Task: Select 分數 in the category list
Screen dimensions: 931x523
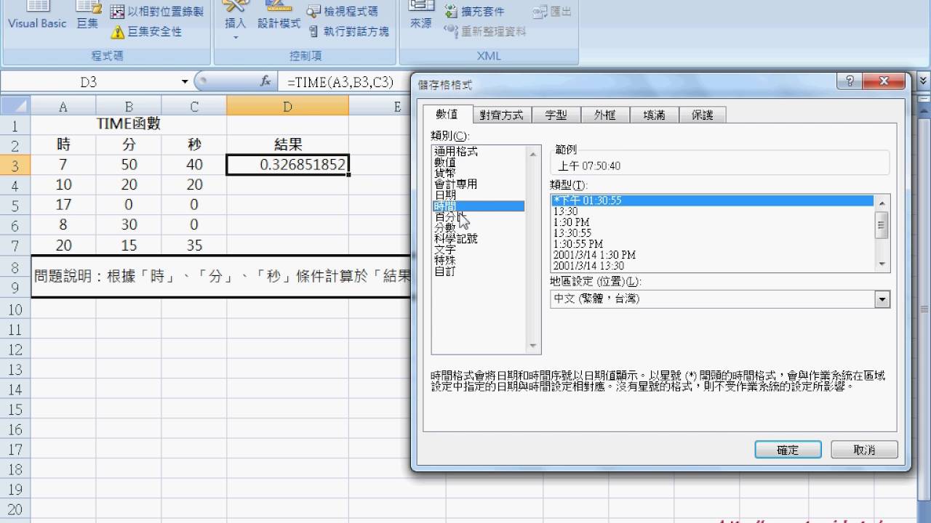Action: point(478,228)
